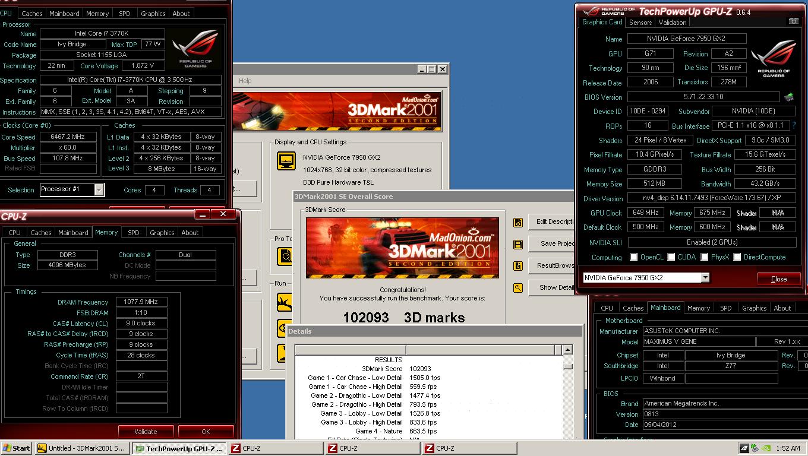The width and height of the screenshot is (808, 456).
Task: Click OK in the CPU-Z Memory window
Action: [206, 432]
